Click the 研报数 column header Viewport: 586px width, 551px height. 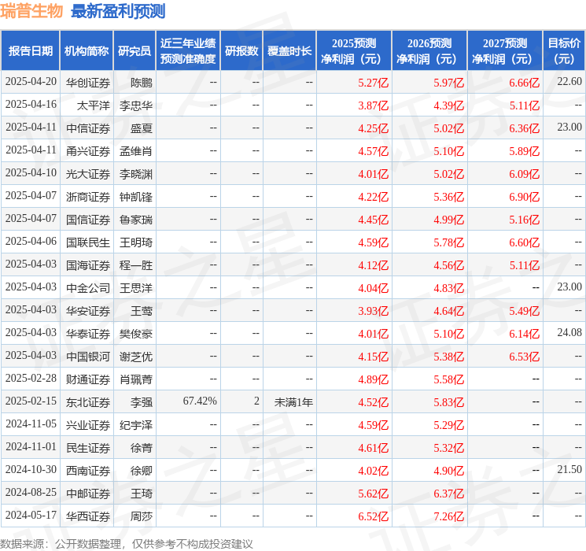click(241, 50)
